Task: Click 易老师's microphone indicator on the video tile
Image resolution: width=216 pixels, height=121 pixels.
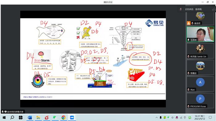Action: (x=188, y=40)
